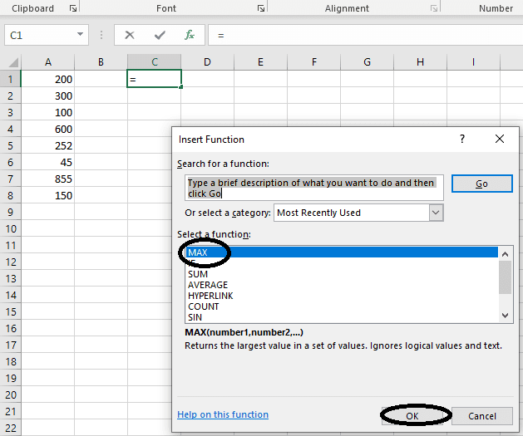Select SUM in the function list

click(x=198, y=274)
